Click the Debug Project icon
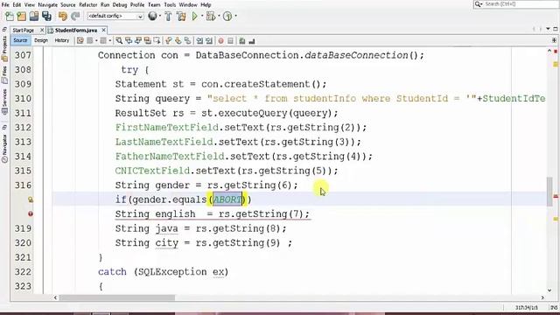The image size is (560, 315). click(211, 16)
